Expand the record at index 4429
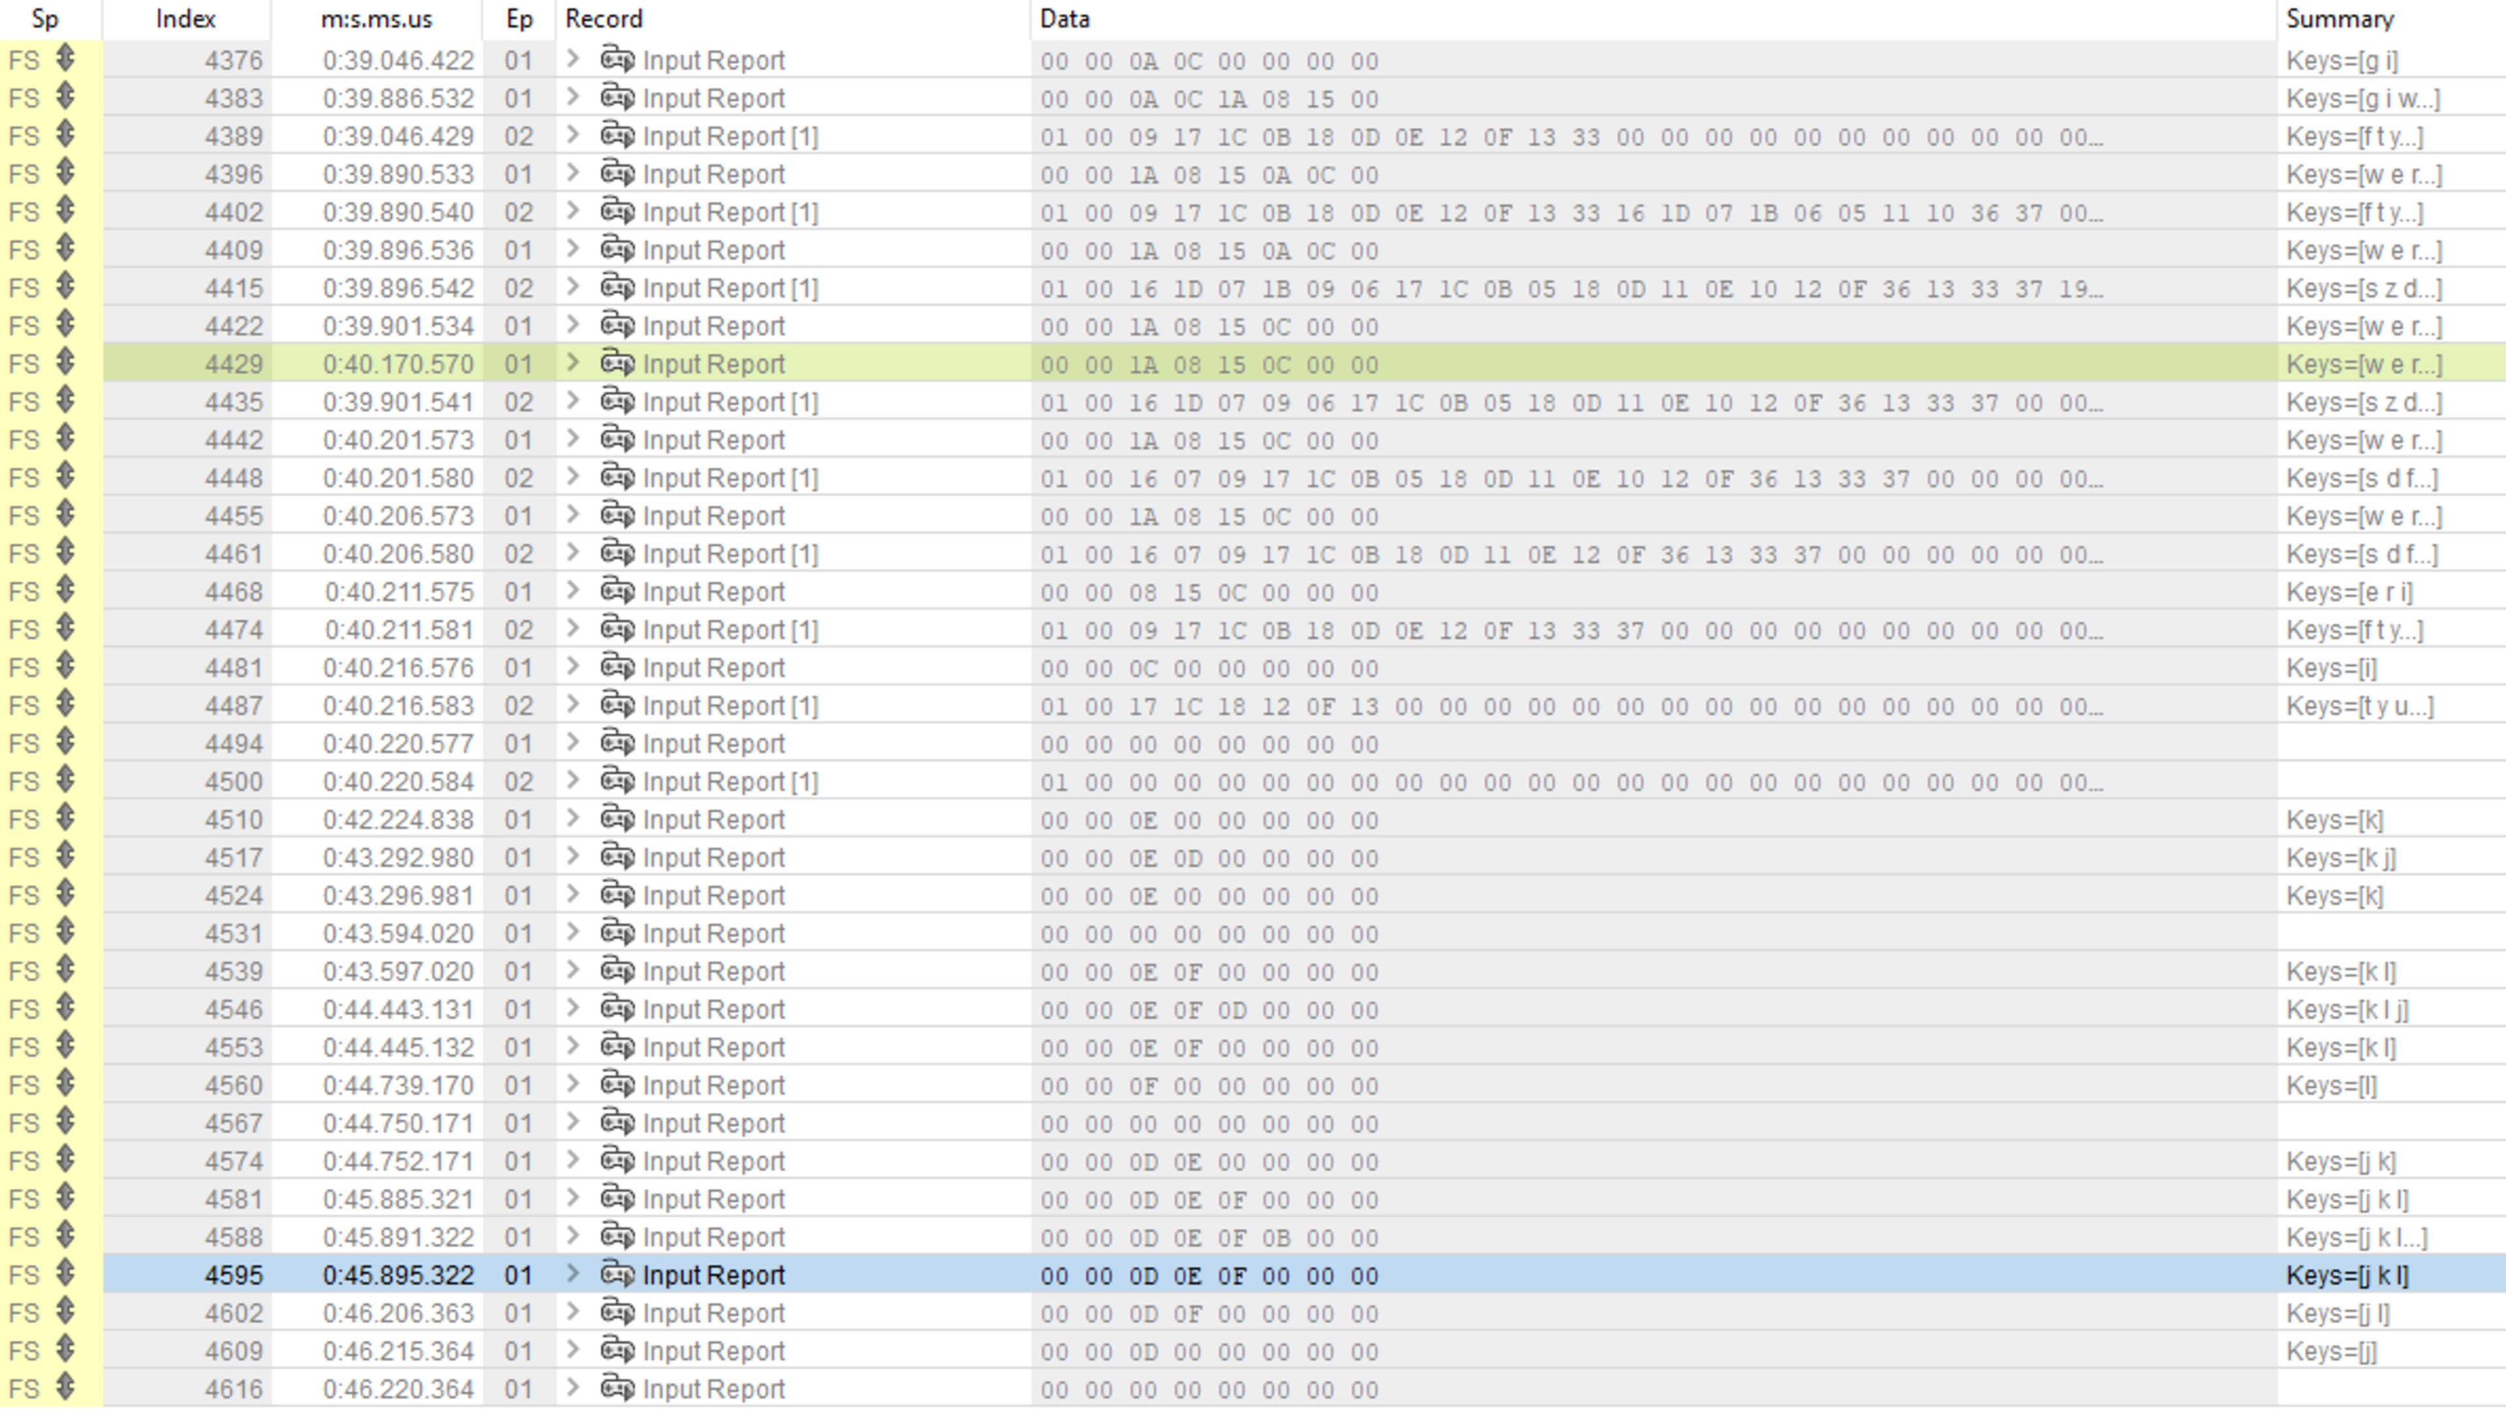Viewport: 2506px width, 1411px height. point(573,363)
